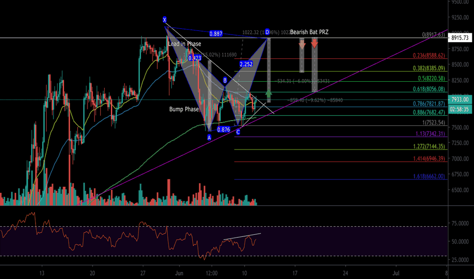This screenshot has width=474, height=279.
Task: Select the 0(8917.63) Fibonacci level label
Action: tap(434, 34)
